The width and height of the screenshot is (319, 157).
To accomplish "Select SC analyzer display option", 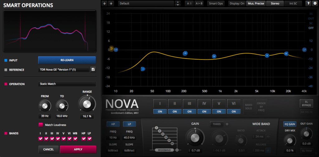I will click(311, 23).
